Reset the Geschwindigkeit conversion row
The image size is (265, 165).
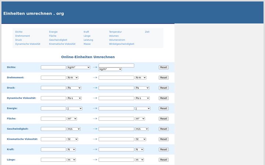click(x=163, y=129)
